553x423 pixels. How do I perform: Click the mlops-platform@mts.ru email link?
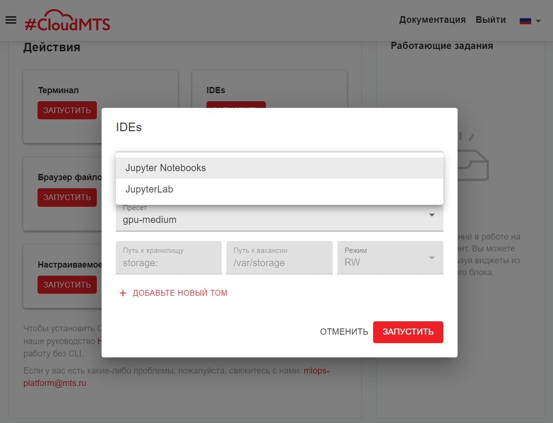point(54,383)
